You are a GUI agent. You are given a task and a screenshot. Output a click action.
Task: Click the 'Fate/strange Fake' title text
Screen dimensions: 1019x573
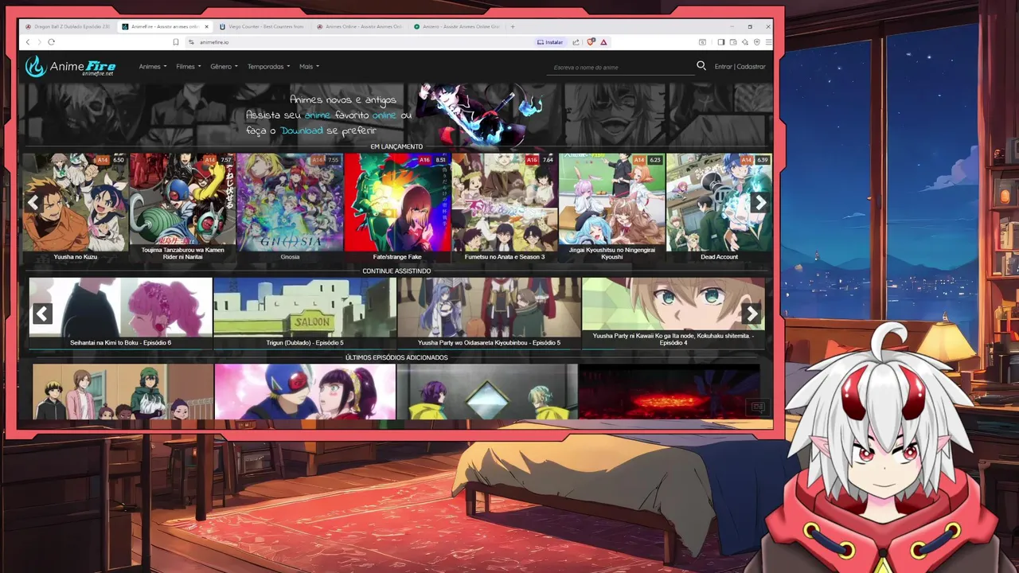pos(397,257)
